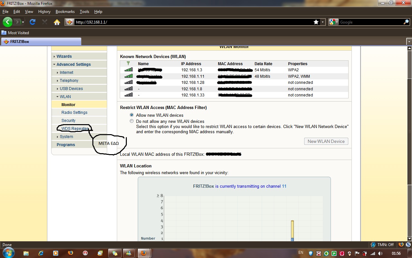This screenshot has width=412, height=258.
Task: Click the power plug tray icon
Action: tap(365, 253)
